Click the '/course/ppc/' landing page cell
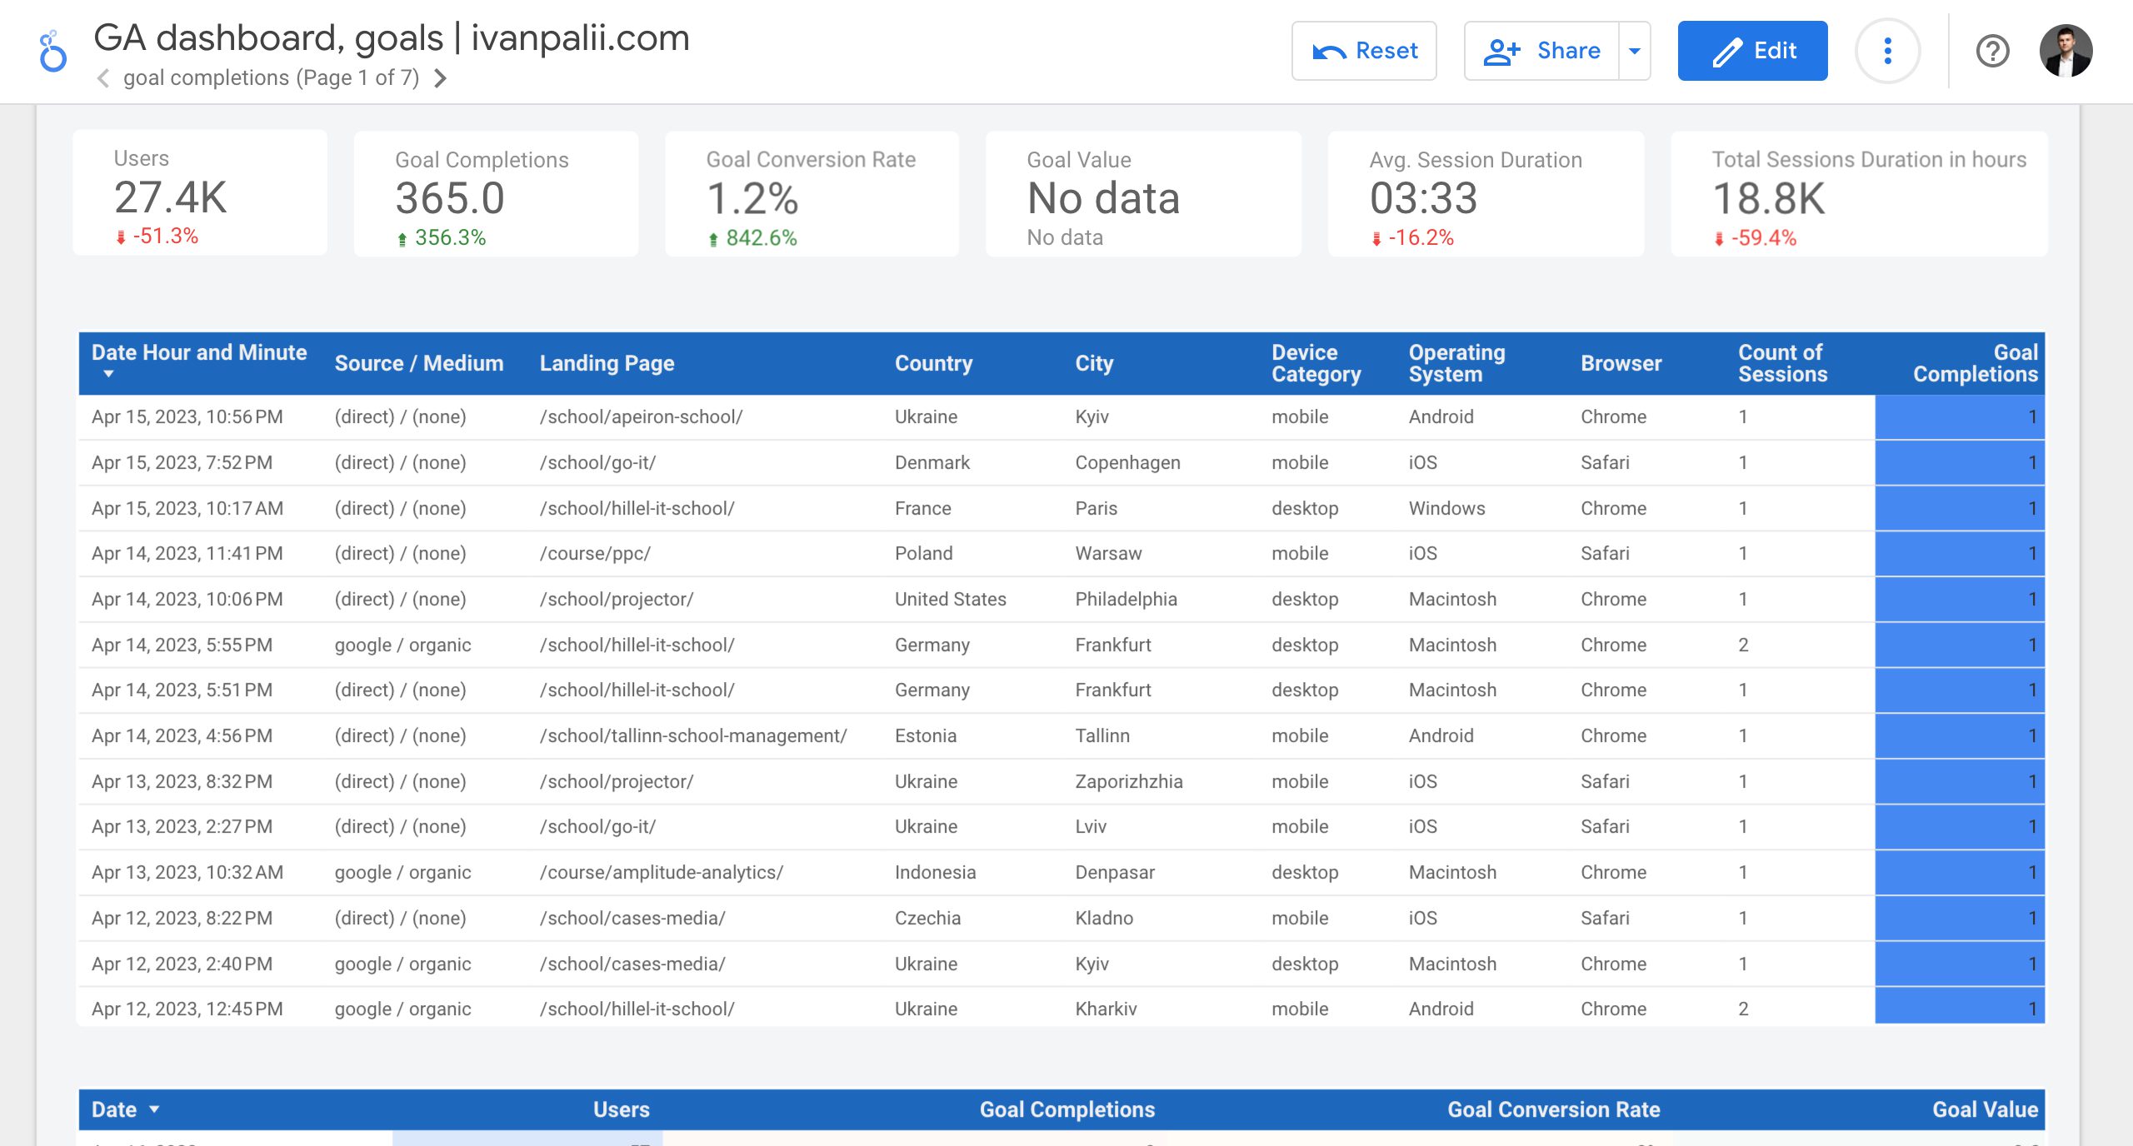The image size is (2133, 1146). pyautogui.click(x=595, y=553)
